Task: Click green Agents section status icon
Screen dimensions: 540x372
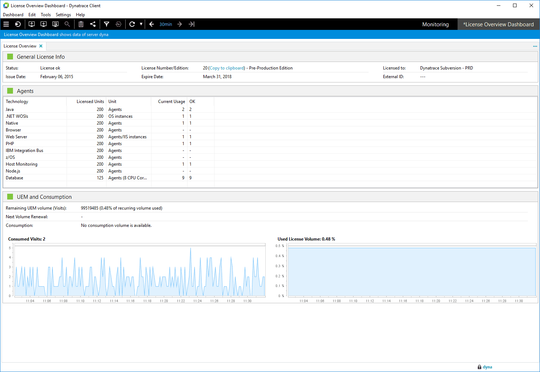Action: pyautogui.click(x=10, y=91)
